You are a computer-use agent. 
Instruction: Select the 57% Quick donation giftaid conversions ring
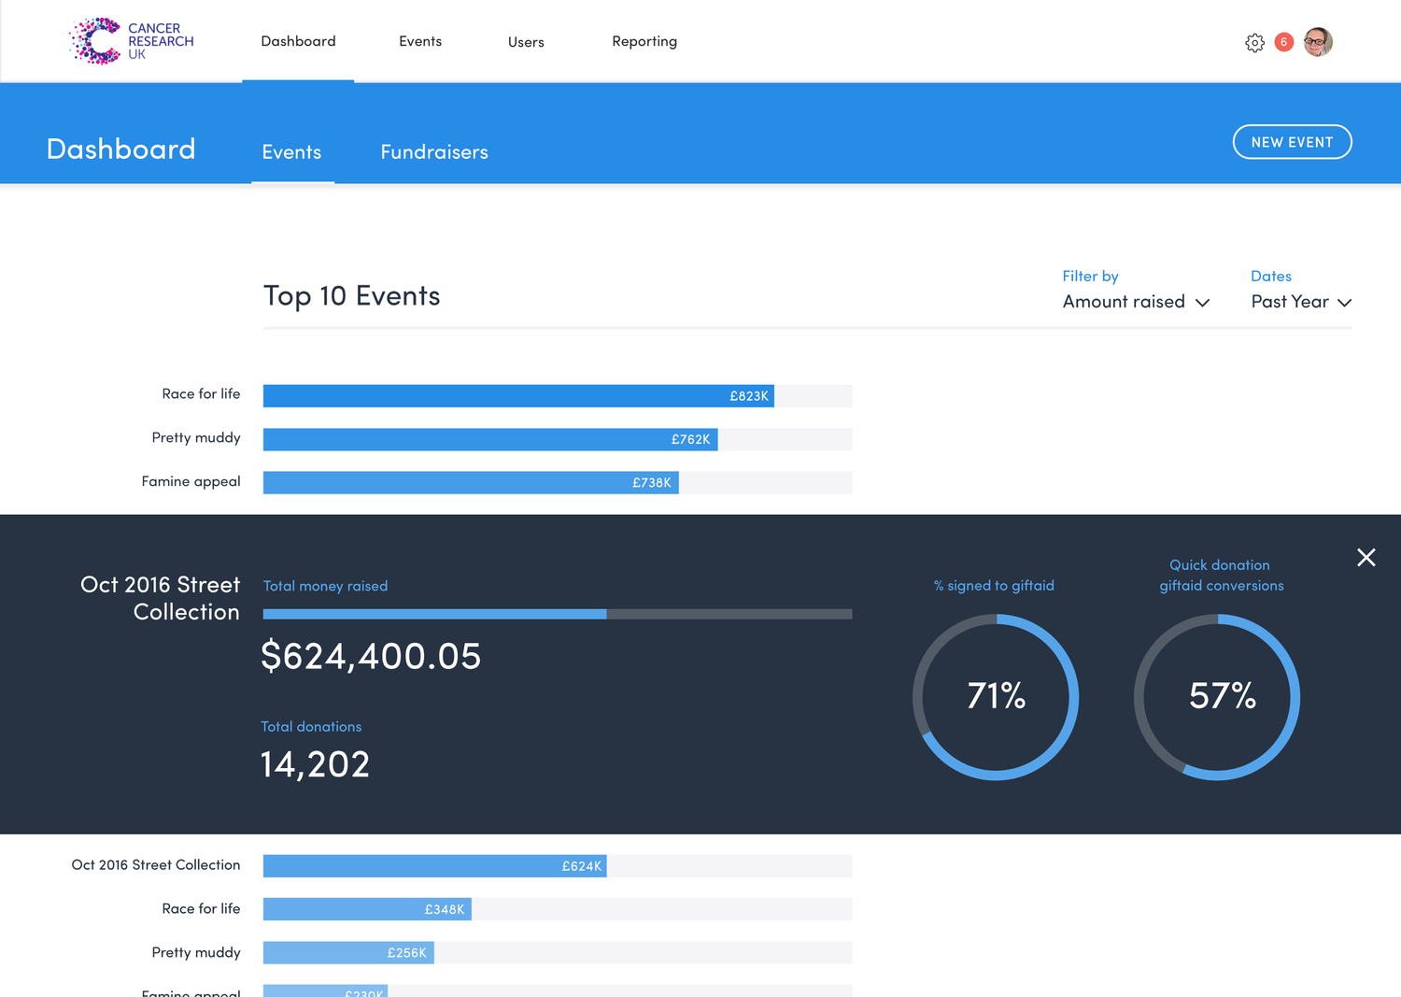1218,696
